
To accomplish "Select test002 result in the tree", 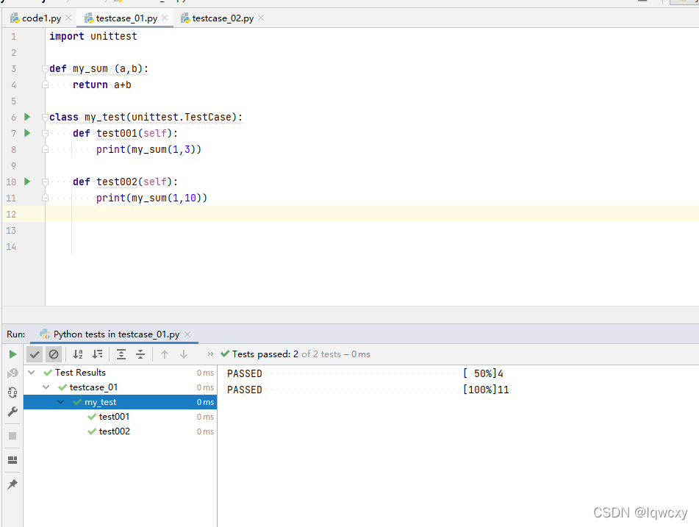I will point(115,431).
